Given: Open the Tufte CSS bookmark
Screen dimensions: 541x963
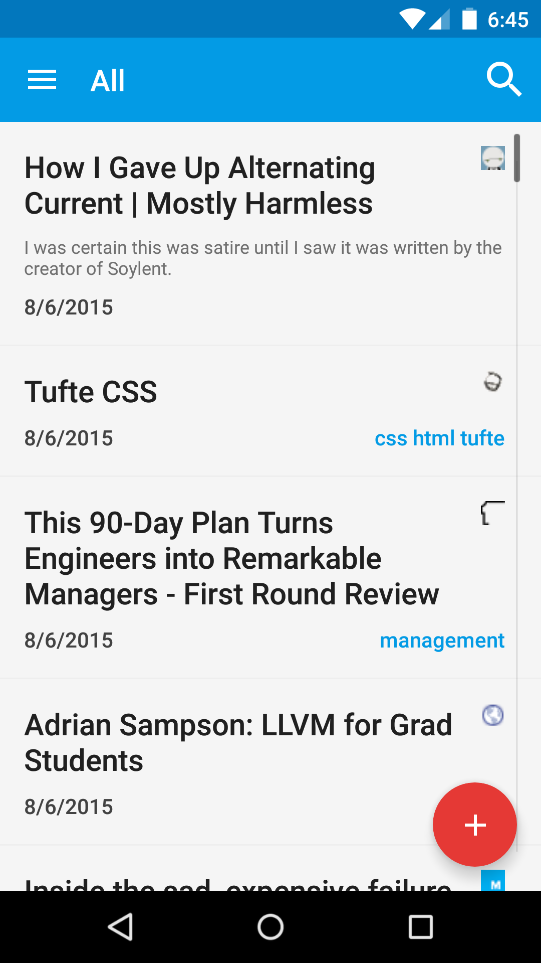Looking at the screenshot, I should [91, 392].
